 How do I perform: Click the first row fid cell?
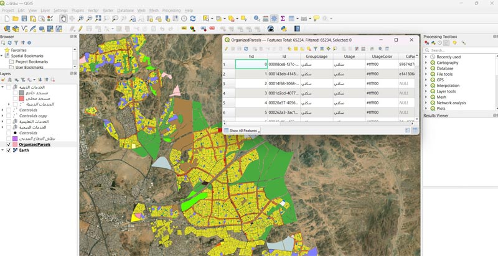(251, 65)
